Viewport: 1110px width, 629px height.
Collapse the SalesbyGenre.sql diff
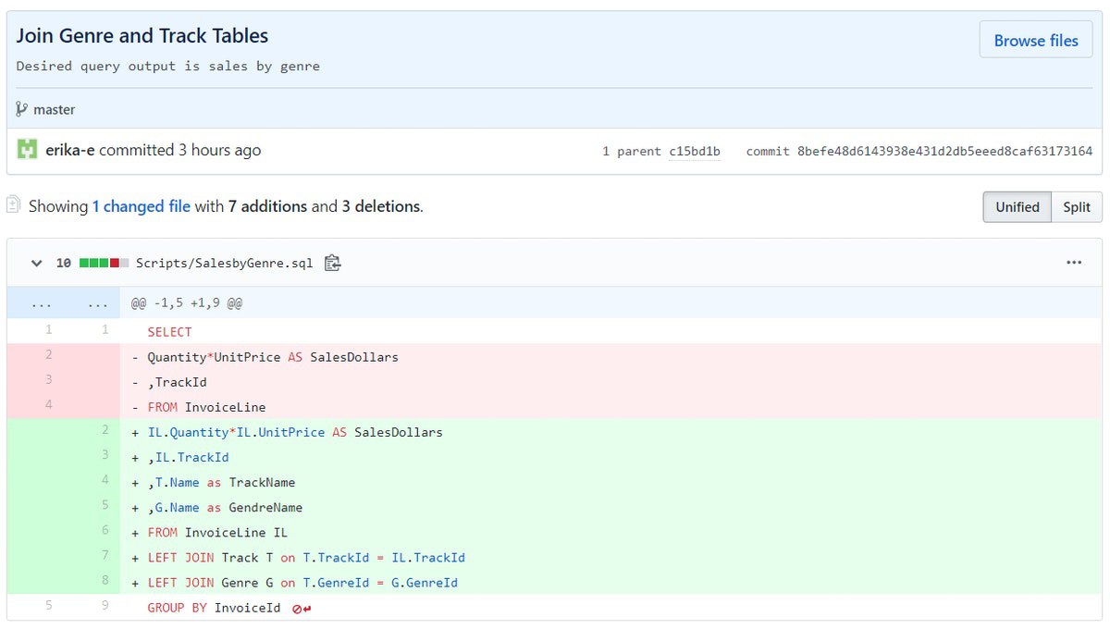coord(36,263)
